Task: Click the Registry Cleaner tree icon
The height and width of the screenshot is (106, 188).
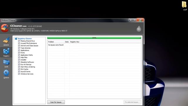Action: click(16, 39)
